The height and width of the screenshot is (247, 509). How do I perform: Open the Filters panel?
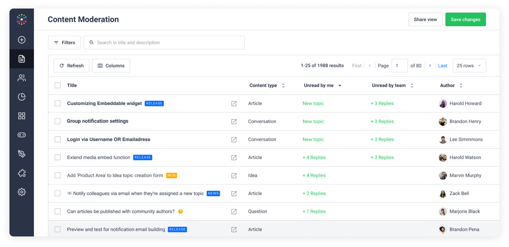64,42
